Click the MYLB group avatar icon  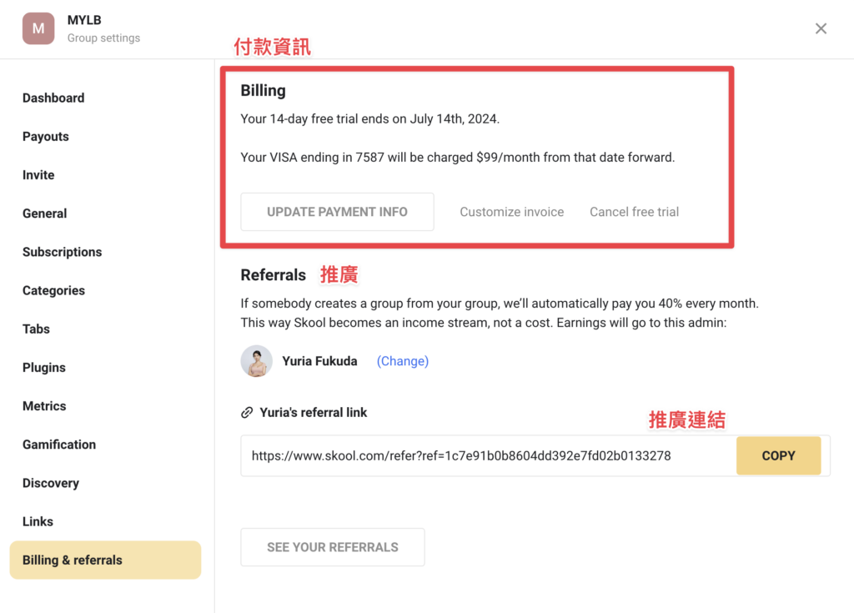click(38, 28)
